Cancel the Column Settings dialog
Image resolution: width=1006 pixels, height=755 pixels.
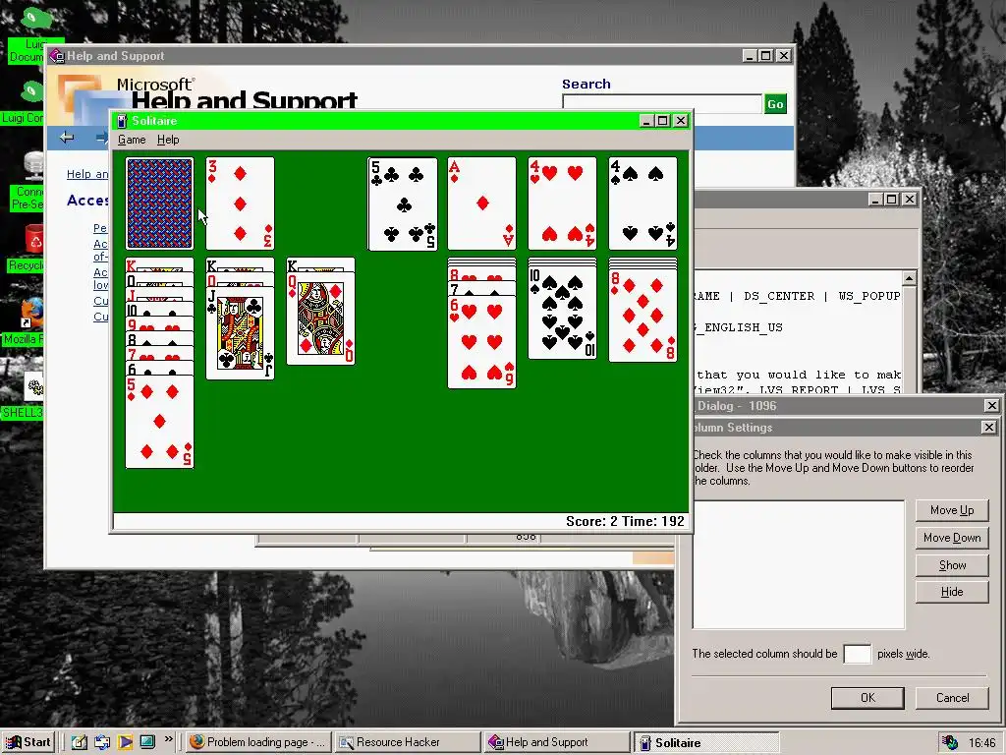click(x=952, y=698)
